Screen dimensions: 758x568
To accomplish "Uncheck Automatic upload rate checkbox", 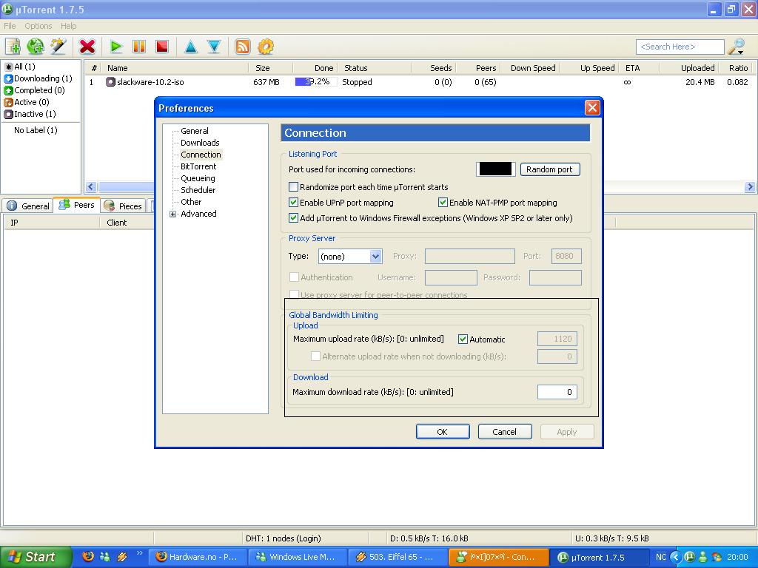I will tap(463, 339).
